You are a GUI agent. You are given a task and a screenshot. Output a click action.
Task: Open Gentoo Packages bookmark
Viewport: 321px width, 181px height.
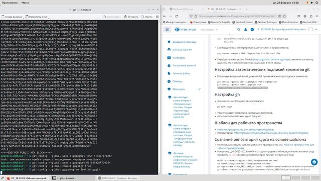pyautogui.click(x=266, y=22)
